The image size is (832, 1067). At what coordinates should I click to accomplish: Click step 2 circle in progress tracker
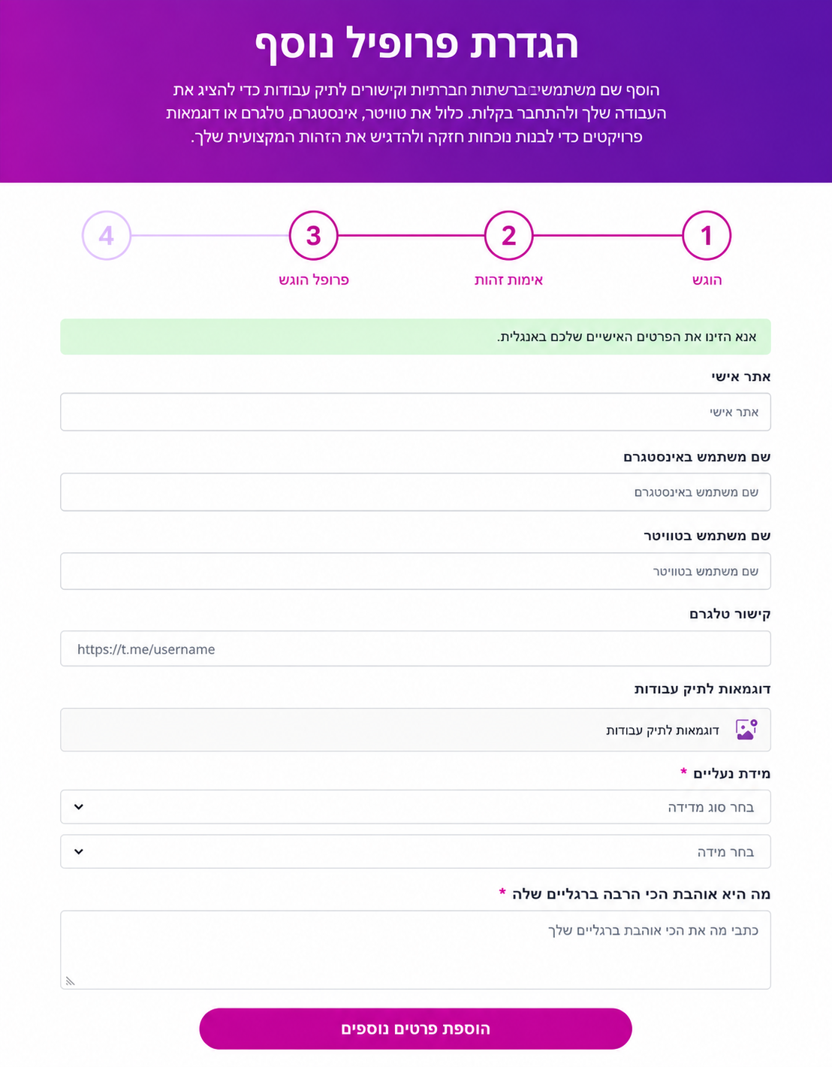[x=508, y=235]
